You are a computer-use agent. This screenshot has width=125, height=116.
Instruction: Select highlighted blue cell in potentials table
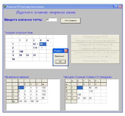[x=80, y=88]
